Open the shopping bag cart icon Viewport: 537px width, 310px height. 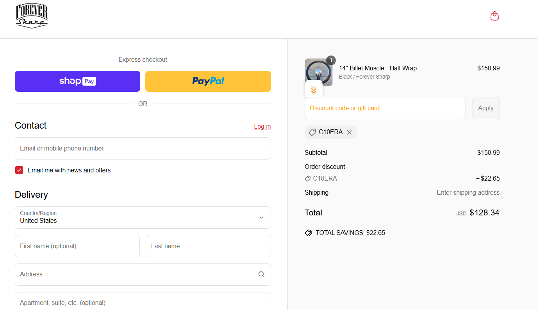tap(494, 16)
